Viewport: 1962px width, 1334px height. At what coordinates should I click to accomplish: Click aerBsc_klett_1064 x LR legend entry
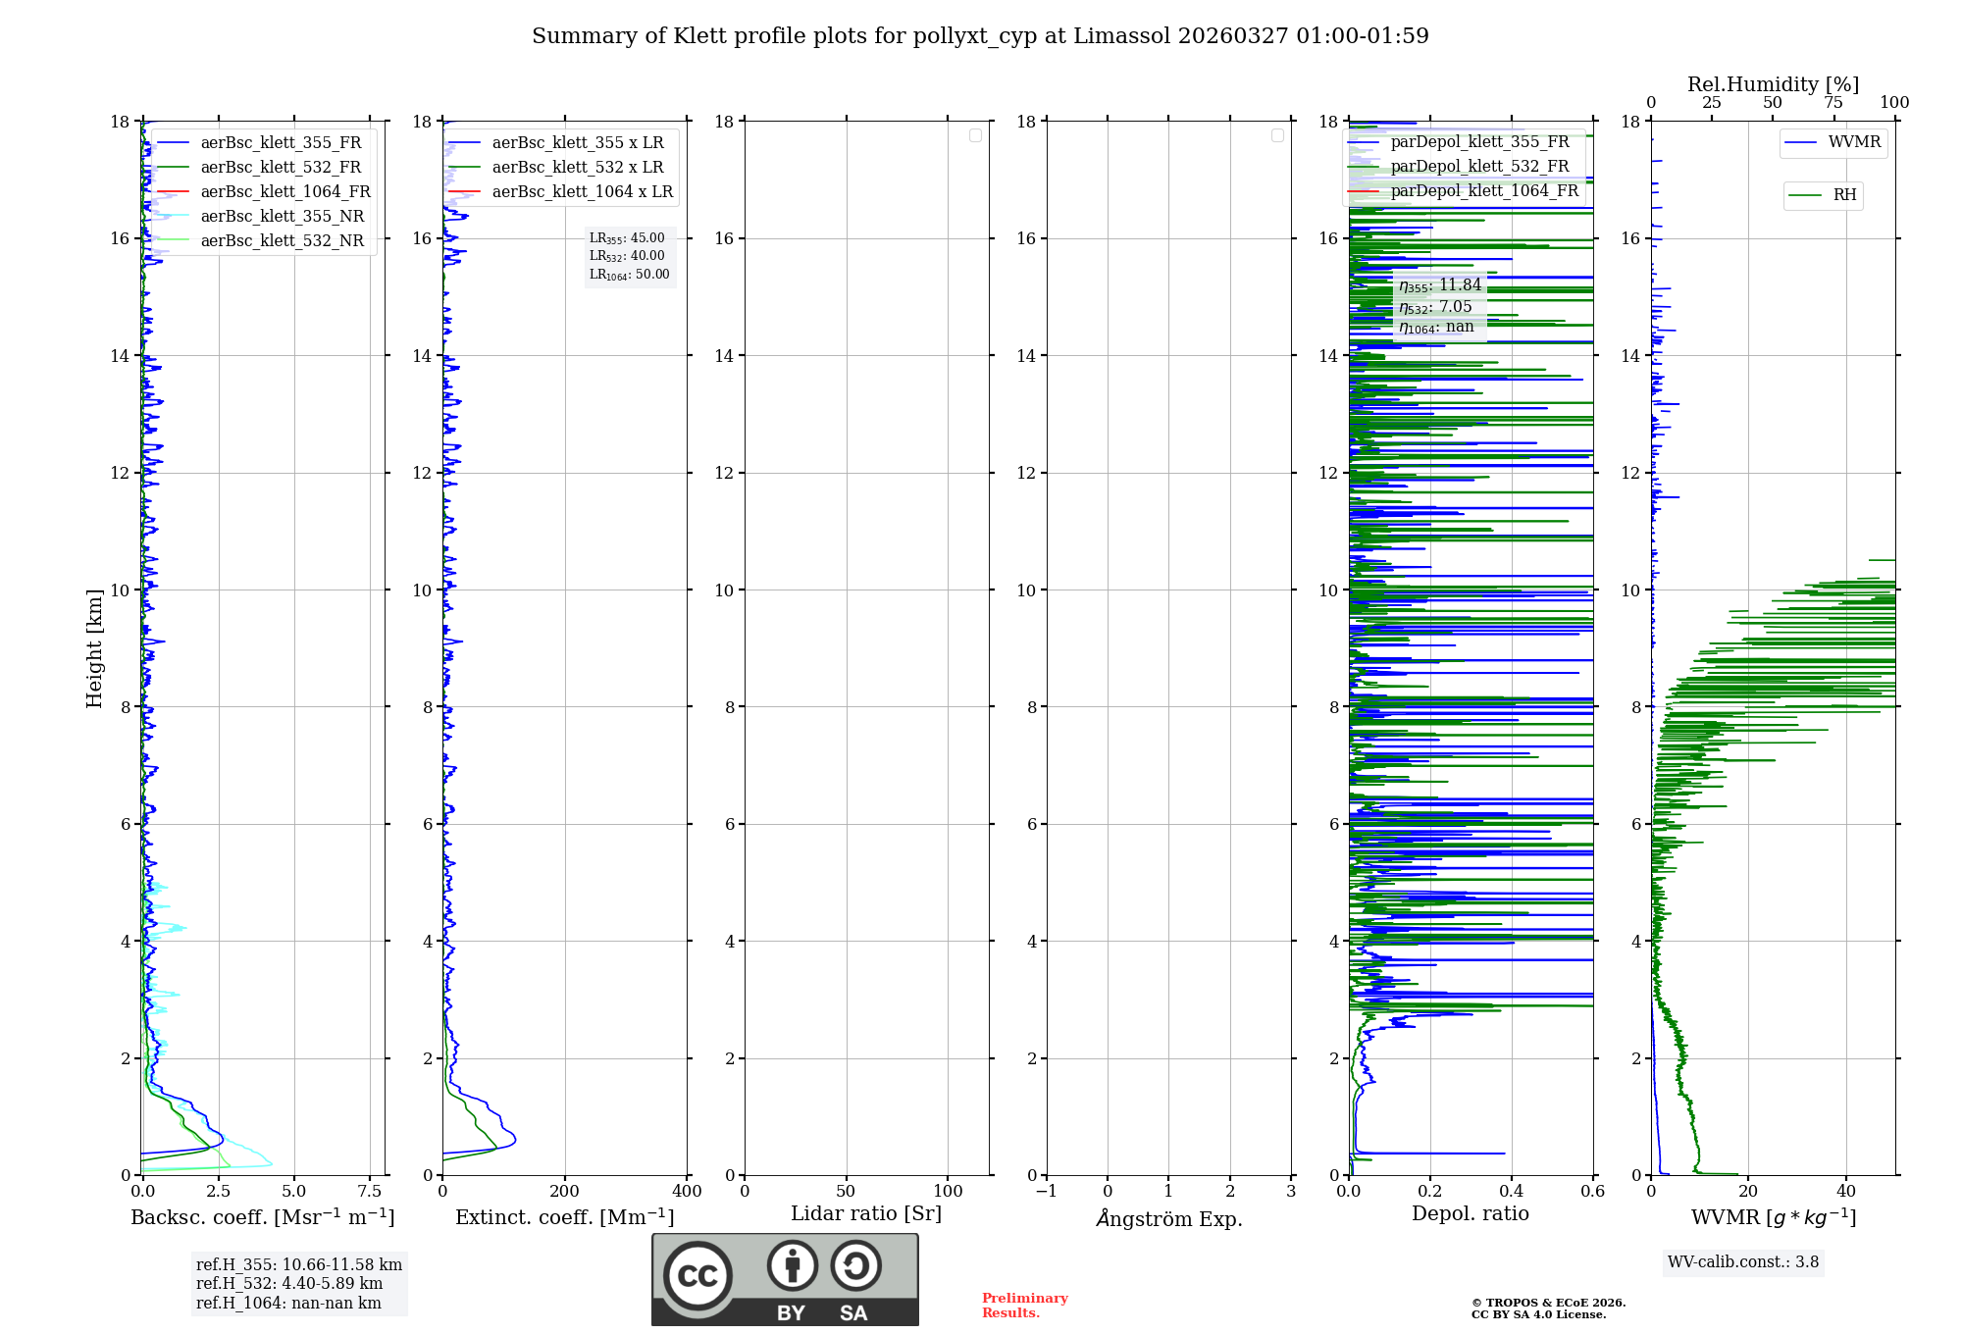click(x=582, y=192)
